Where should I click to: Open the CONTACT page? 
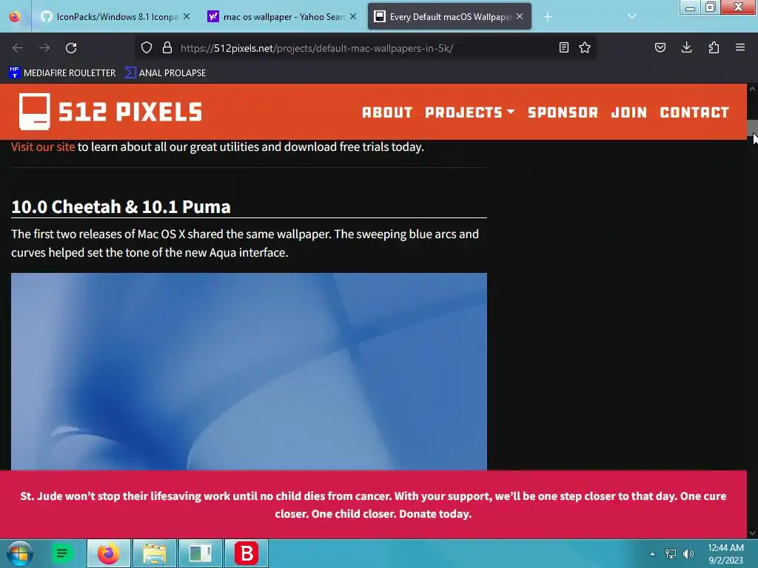coord(694,112)
